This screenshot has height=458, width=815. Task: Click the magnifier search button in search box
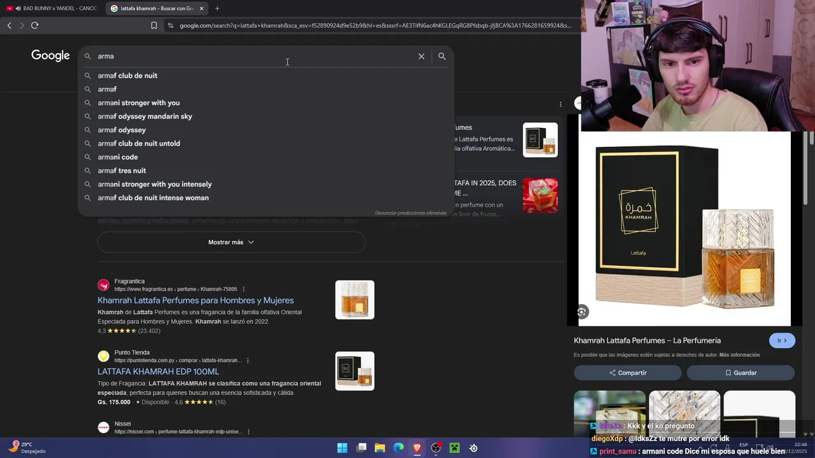(x=442, y=56)
